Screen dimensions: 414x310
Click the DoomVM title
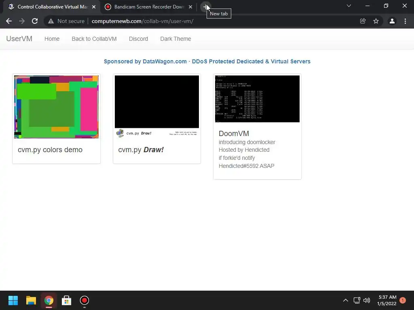point(234,133)
